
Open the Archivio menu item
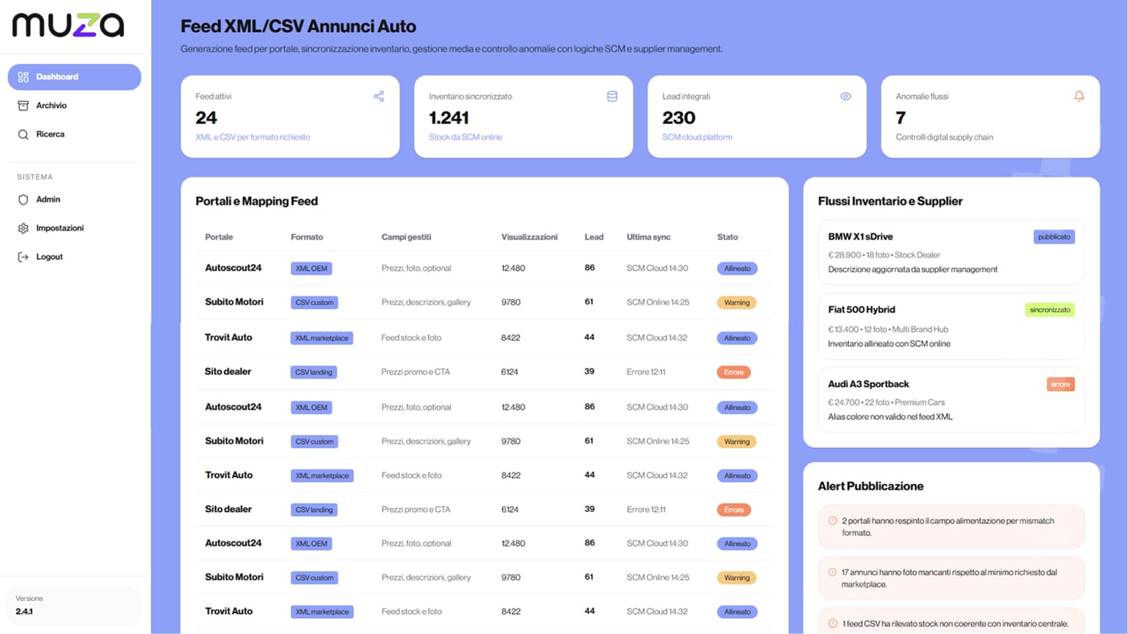[x=74, y=105]
